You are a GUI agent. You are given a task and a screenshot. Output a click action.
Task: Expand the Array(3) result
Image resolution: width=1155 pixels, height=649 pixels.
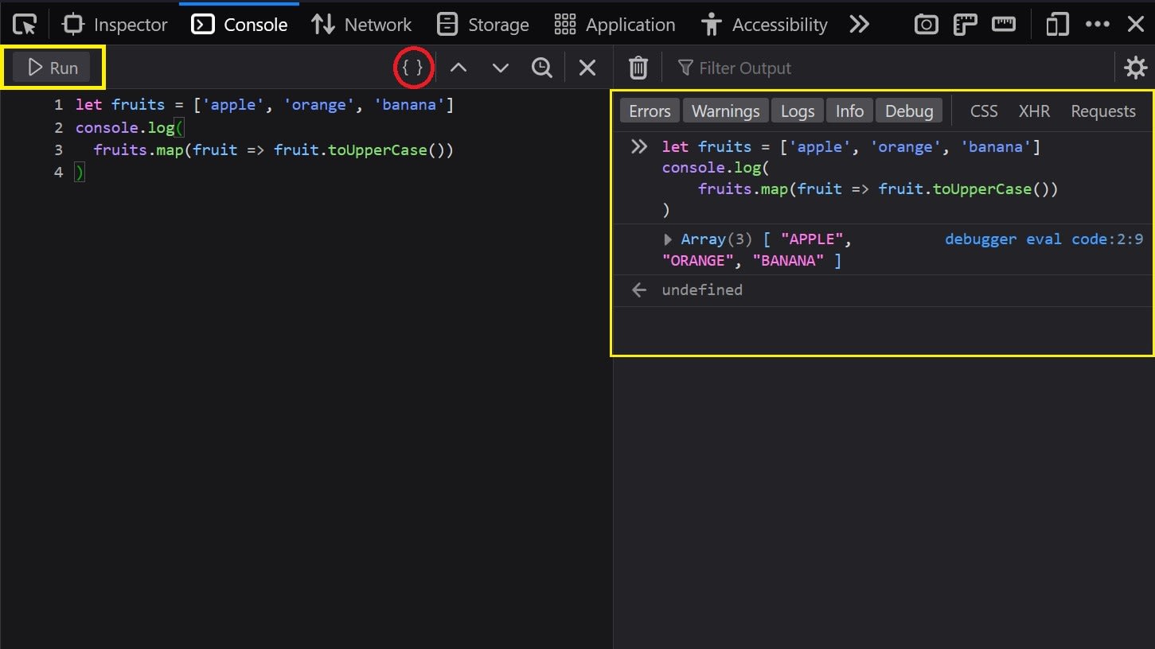pos(668,239)
